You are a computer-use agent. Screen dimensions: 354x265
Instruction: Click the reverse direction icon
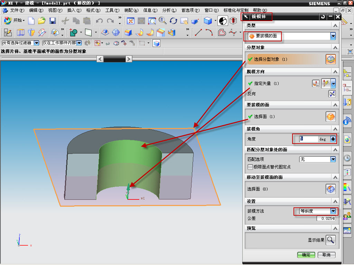click(332, 94)
